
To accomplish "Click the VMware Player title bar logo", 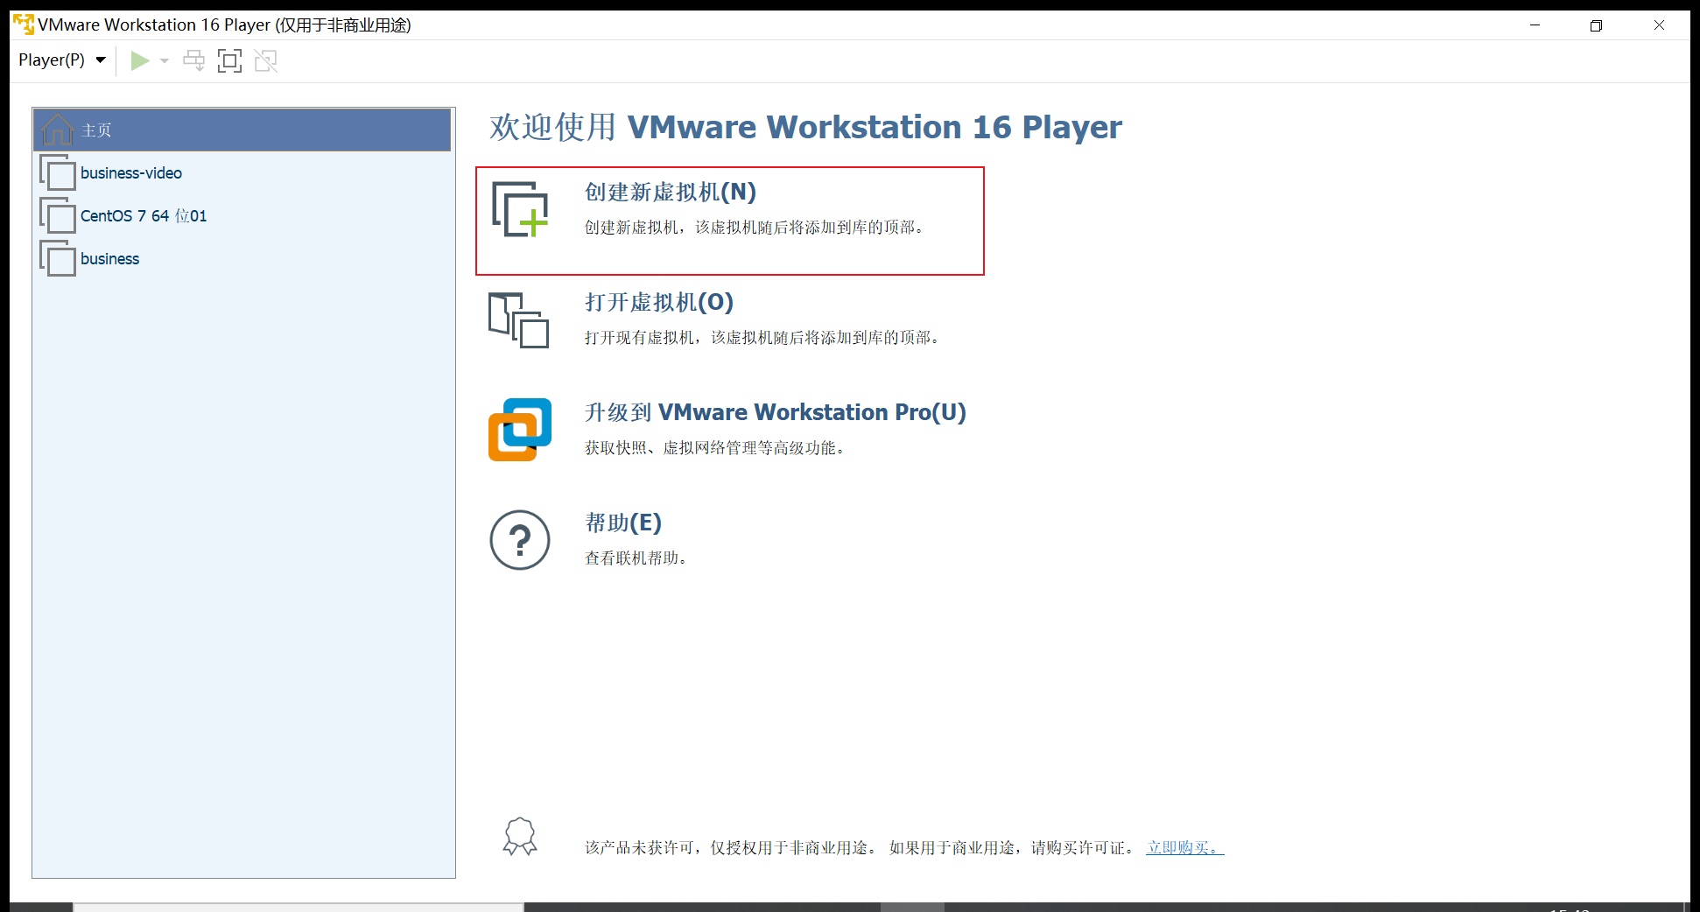I will (x=24, y=25).
